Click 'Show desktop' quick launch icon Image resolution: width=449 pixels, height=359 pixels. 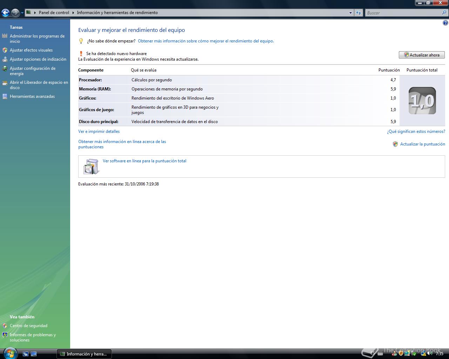coord(34,354)
